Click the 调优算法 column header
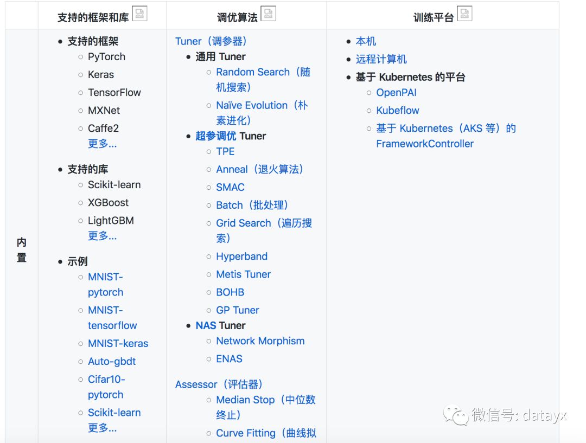Image resolution: width=586 pixels, height=443 pixels. (x=237, y=17)
